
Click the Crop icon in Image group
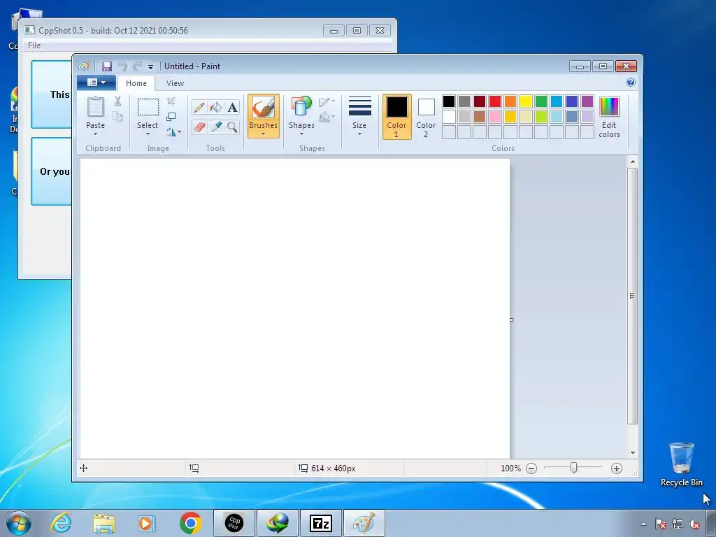click(x=171, y=101)
